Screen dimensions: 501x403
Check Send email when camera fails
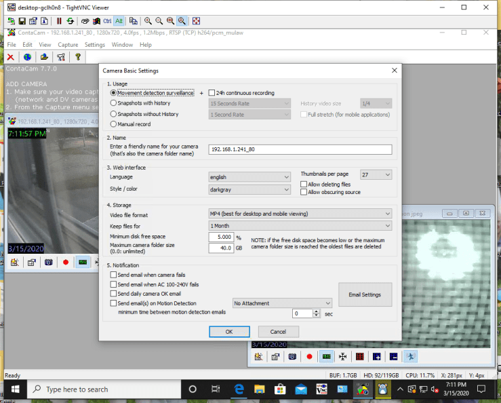113,275
